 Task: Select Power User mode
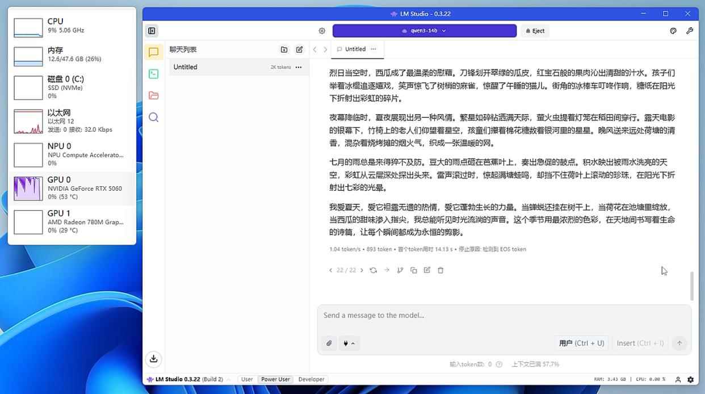[x=275, y=379]
